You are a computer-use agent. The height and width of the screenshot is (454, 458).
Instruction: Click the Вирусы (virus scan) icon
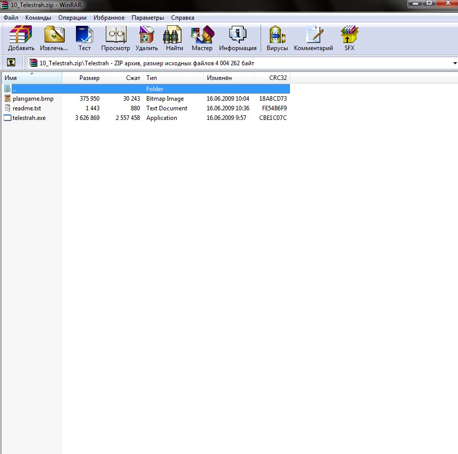pos(277,34)
